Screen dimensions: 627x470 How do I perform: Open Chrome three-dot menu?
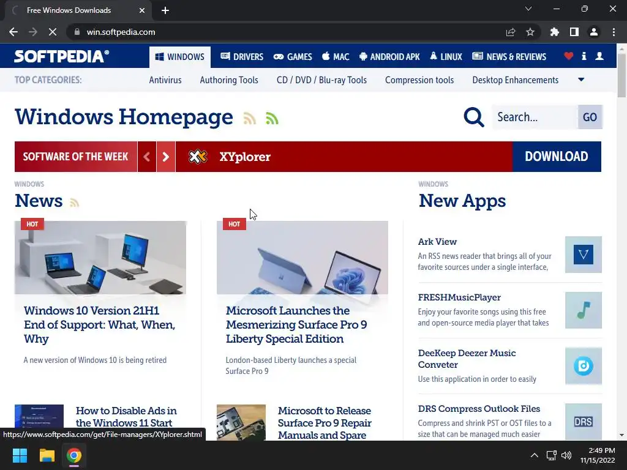(614, 32)
